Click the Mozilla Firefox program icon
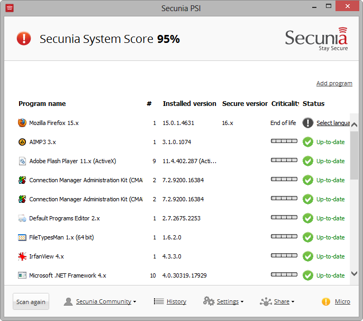The width and height of the screenshot is (363, 321). [22, 123]
